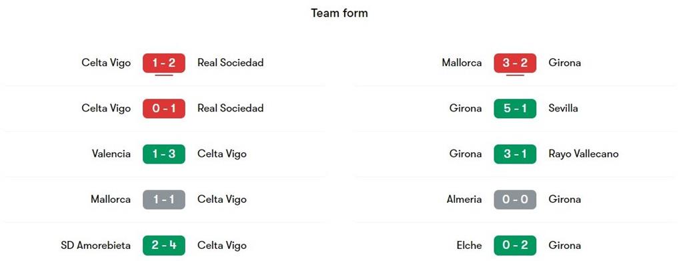Select the grey 1 - 1 draw badge
The image size is (683, 261).
pos(164,200)
